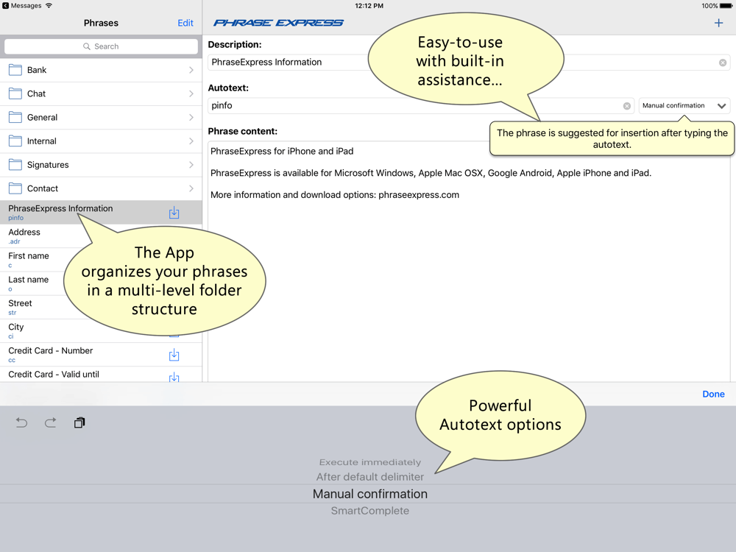The height and width of the screenshot is (552, 736).
Task: Clear the Description field with the X icon
Action: [723, 63]
